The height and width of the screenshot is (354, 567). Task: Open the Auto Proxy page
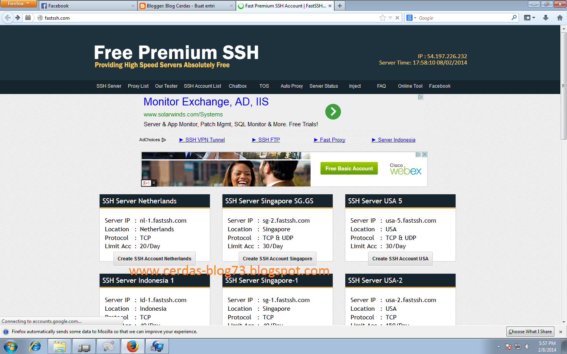click(x=292, y=86)
